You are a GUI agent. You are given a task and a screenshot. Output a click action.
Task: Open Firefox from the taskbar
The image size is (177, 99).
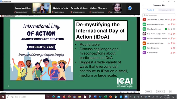(x=64, y=97)
